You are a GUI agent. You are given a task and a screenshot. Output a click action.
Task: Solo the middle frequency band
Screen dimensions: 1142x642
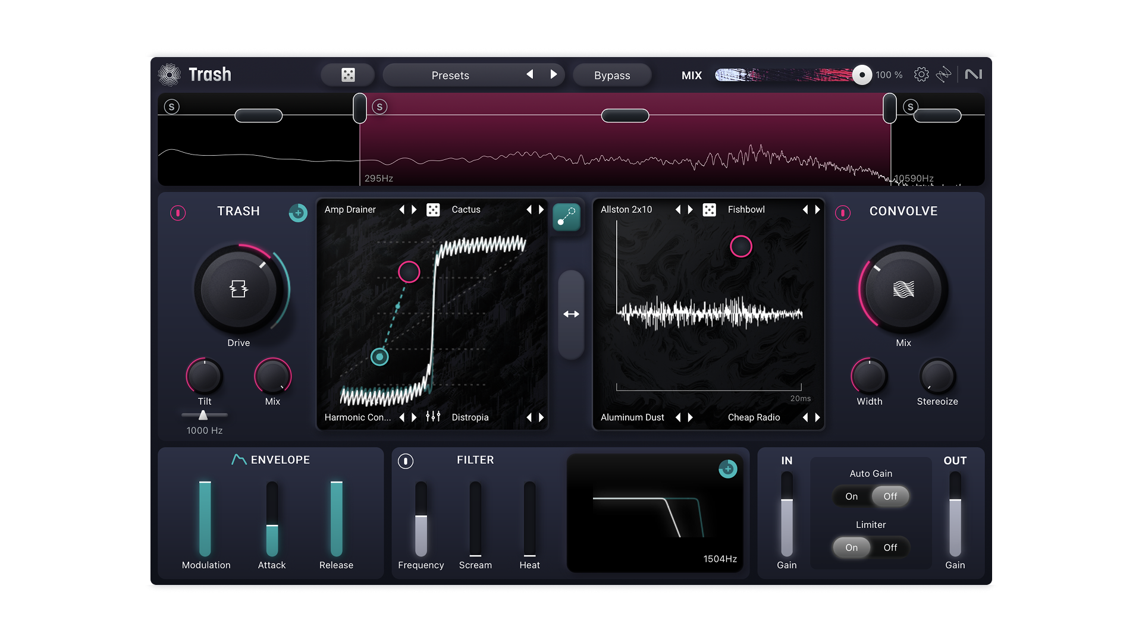coord(379,107)
